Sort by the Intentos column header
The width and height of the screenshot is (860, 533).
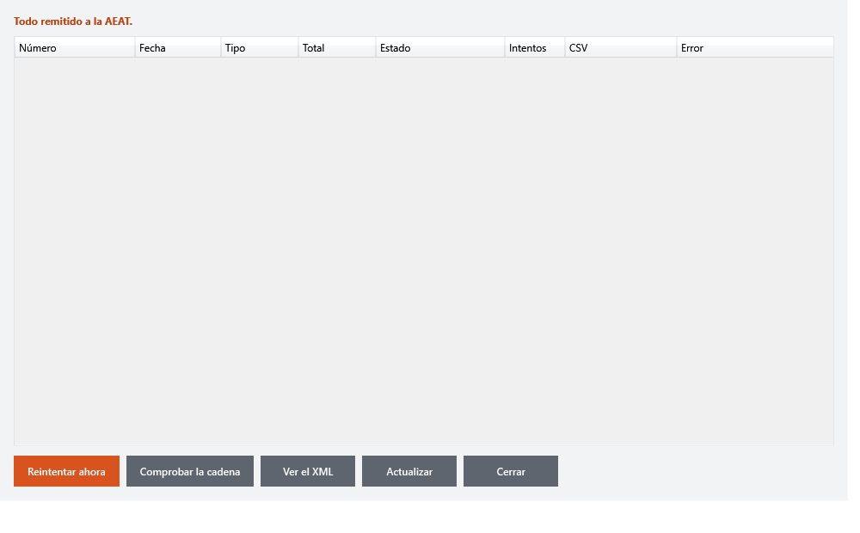tap(535, 47)
